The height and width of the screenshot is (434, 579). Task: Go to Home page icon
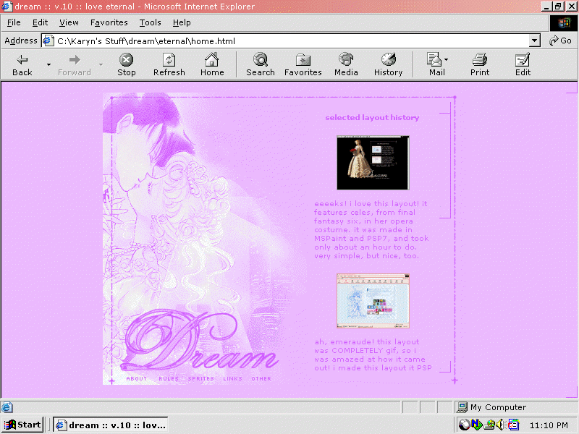click(x=212, y=60)
